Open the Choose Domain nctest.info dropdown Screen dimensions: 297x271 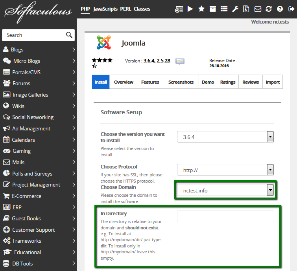point(225,190)
